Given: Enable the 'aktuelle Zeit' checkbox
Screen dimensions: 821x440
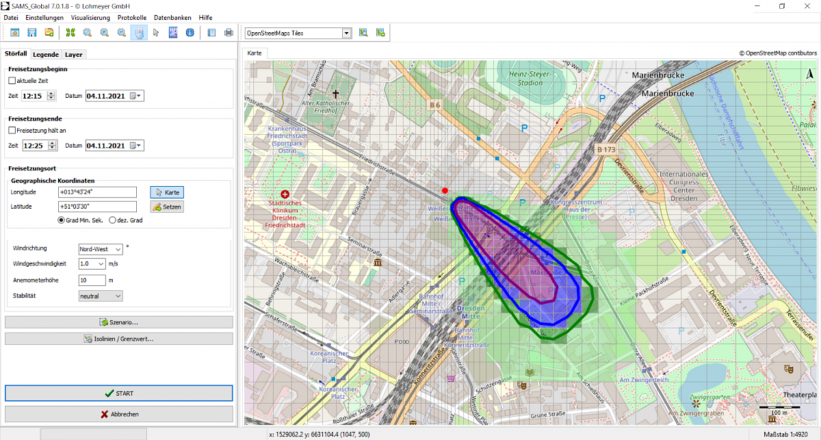Looking at the screenshot, I should (x=12, y=81).
